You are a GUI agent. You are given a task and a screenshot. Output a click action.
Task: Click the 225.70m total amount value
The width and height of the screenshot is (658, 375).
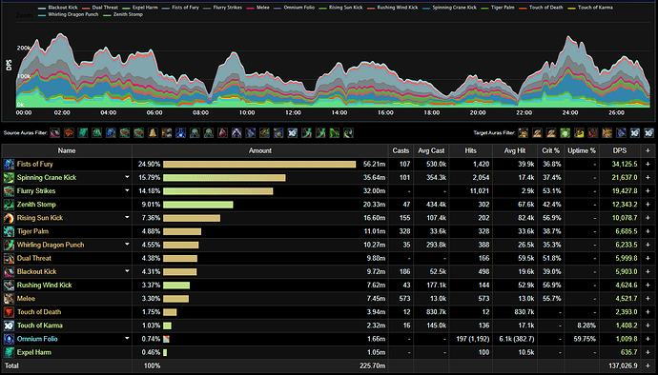tap(372, 365)
